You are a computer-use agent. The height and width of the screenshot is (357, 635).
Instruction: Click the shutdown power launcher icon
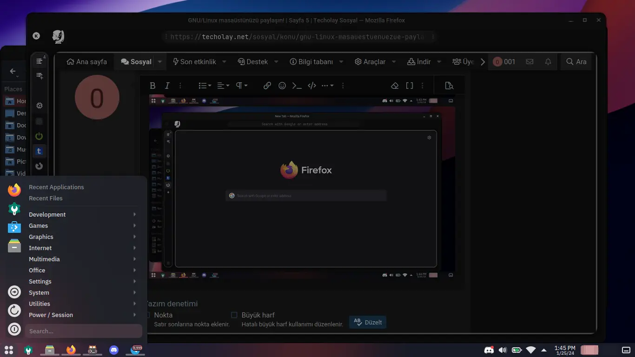[x=14, y=329]
